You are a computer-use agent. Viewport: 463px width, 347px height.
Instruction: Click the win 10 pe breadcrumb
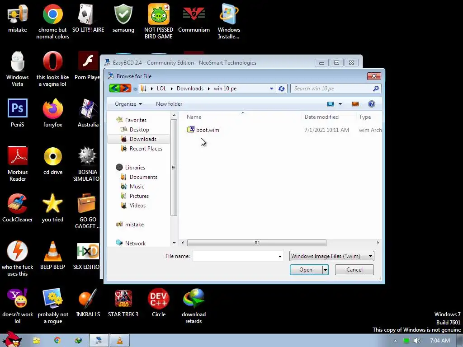225,89
